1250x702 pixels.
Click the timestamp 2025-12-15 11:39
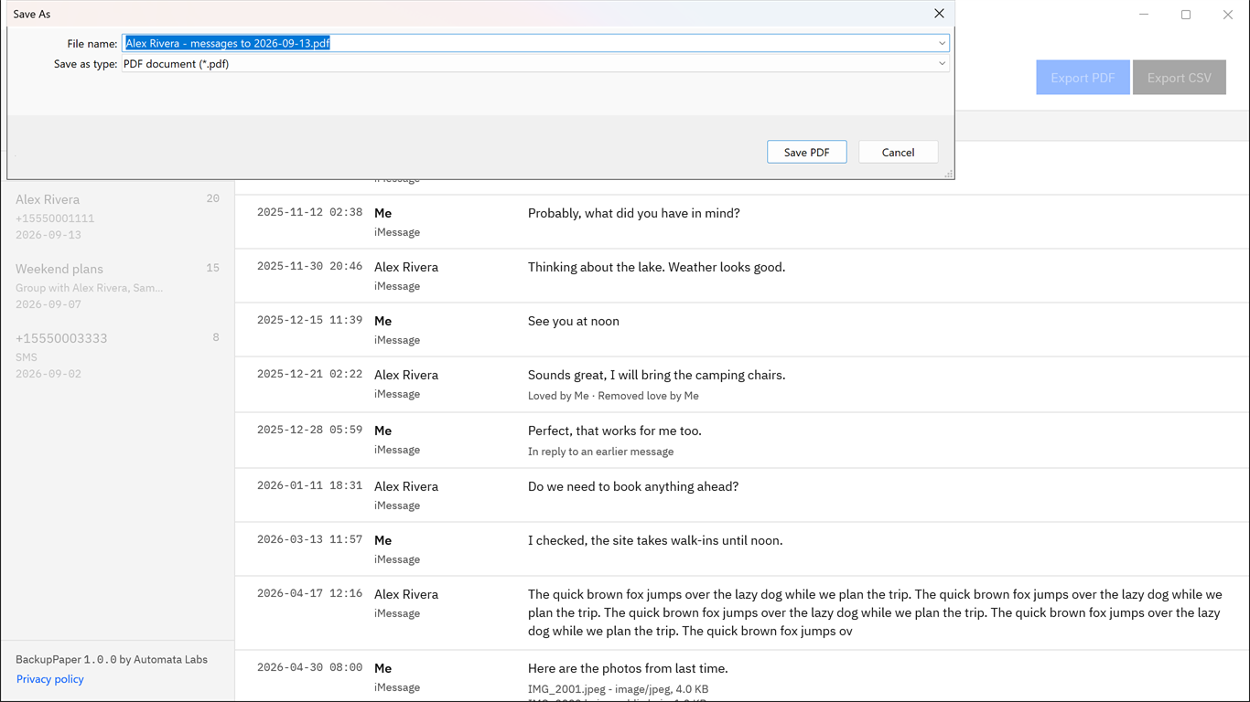coord(309,320)
